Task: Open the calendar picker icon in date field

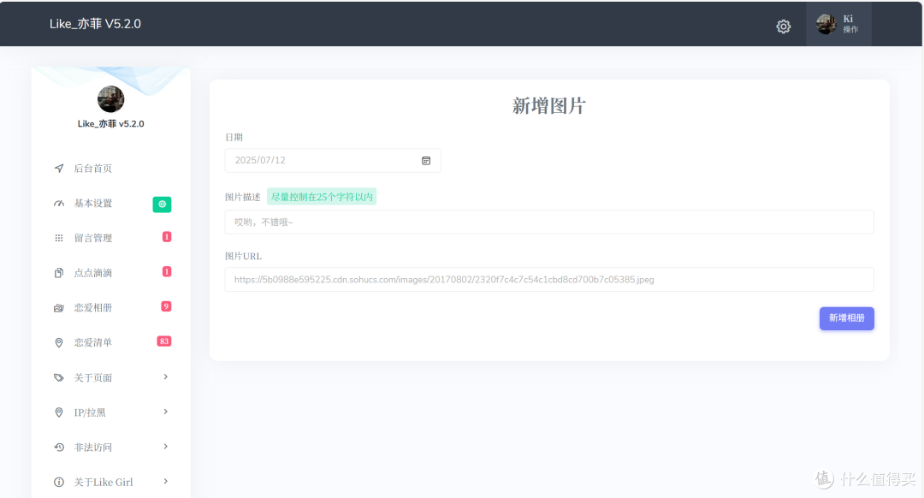Action: pyautogui.click(x=426, y=161)
